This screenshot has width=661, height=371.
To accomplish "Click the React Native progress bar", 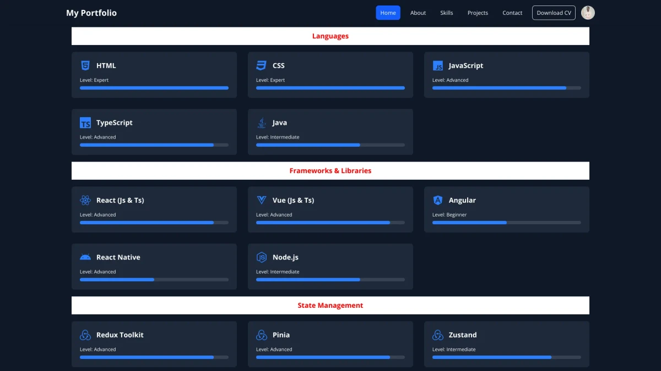I will click(154, 280).
